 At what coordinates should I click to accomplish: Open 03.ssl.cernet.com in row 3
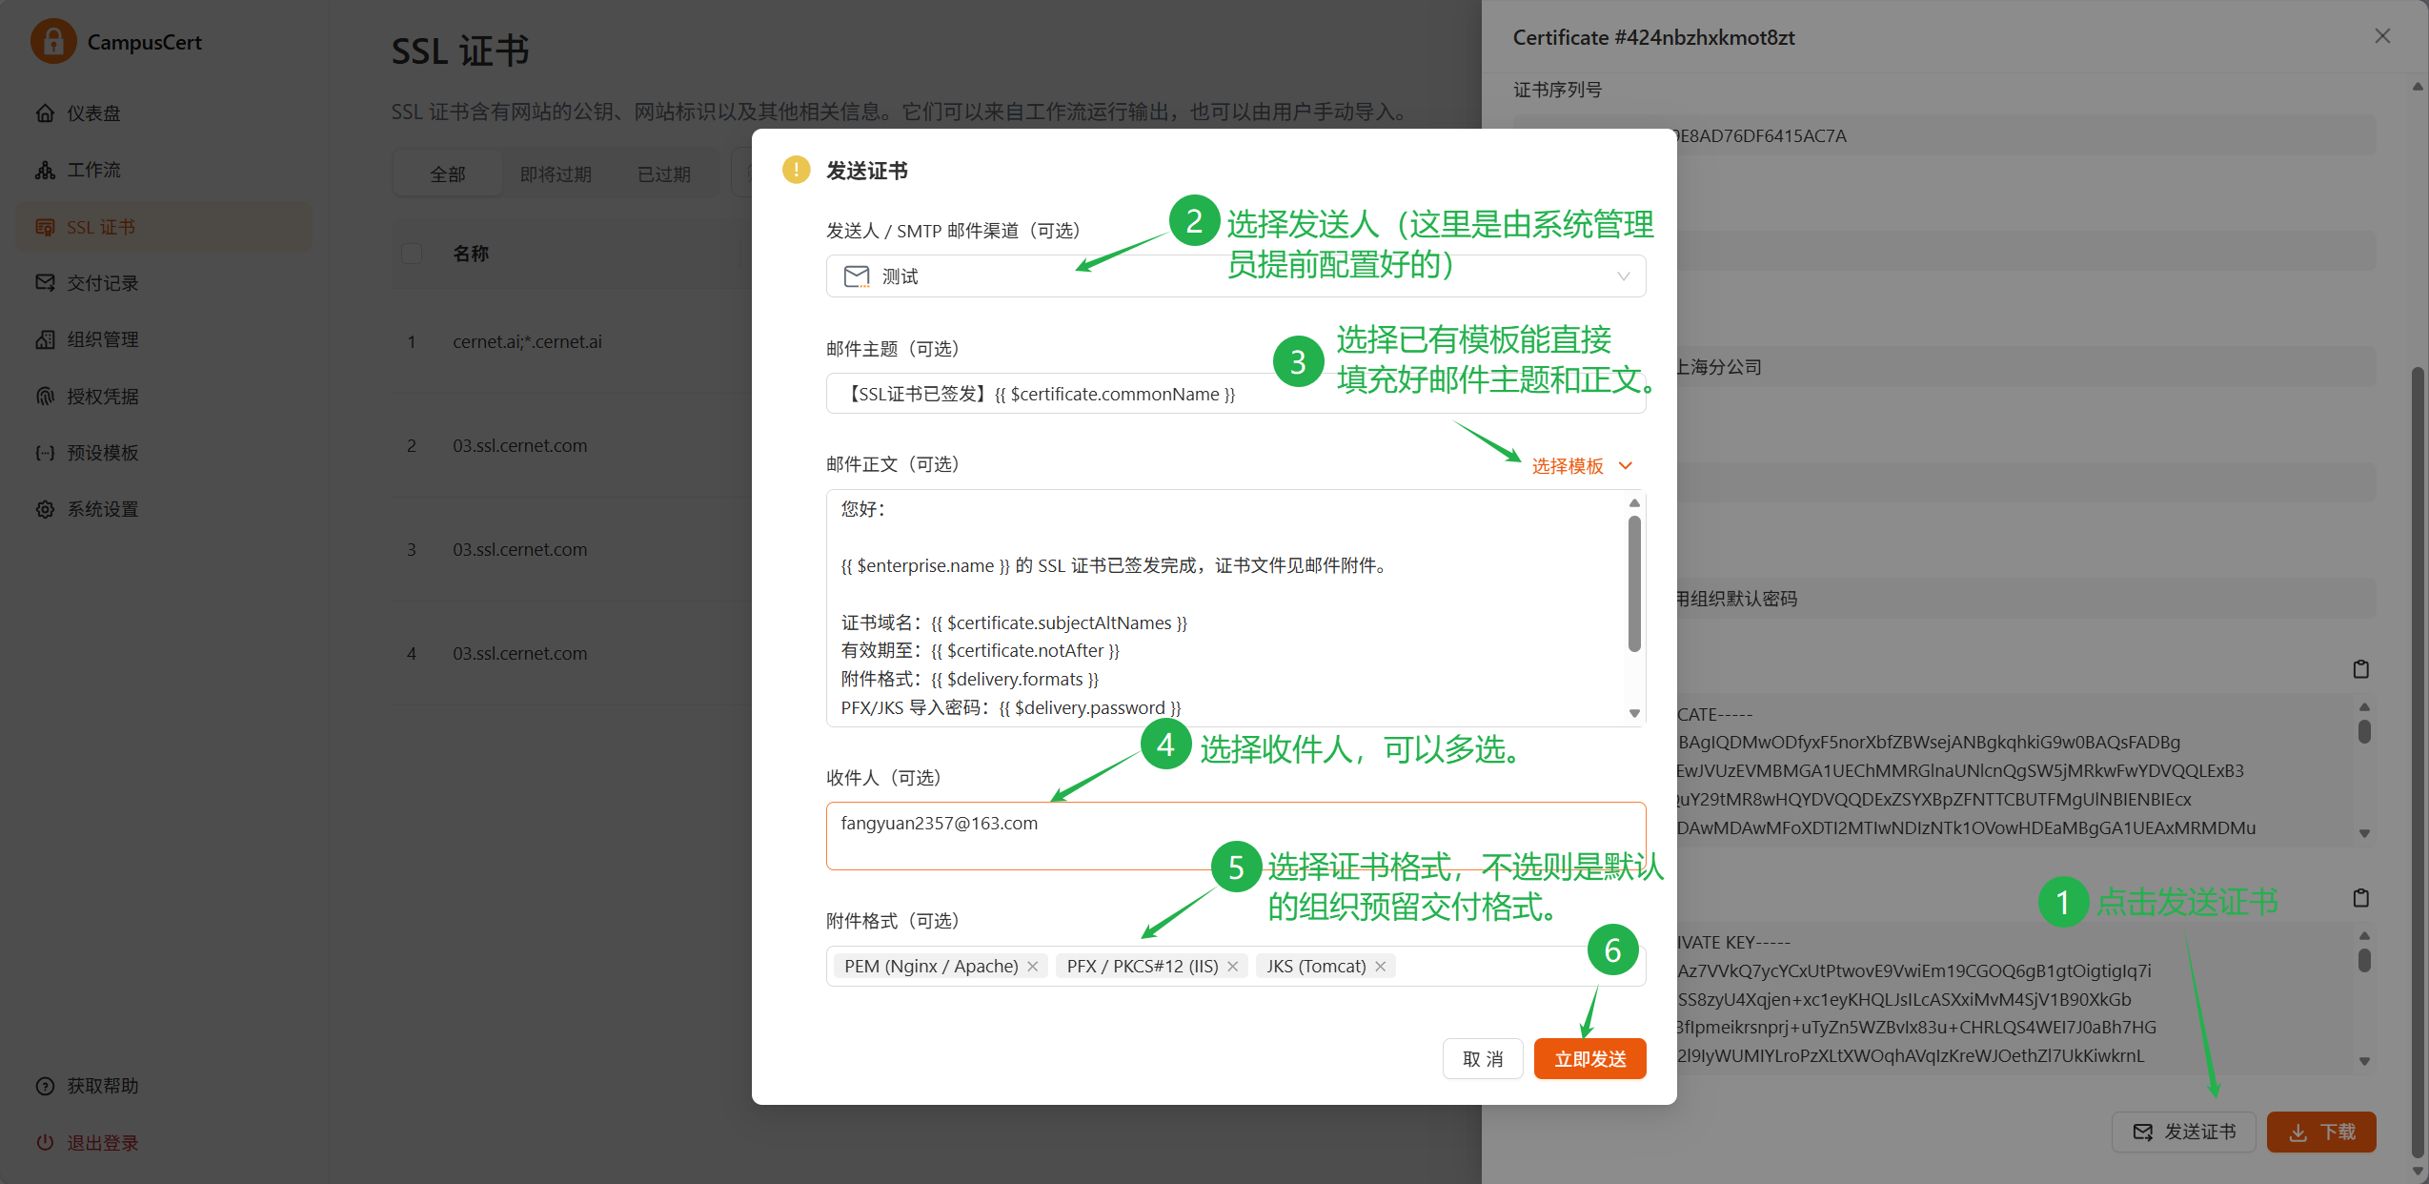(x=519, y=549)
